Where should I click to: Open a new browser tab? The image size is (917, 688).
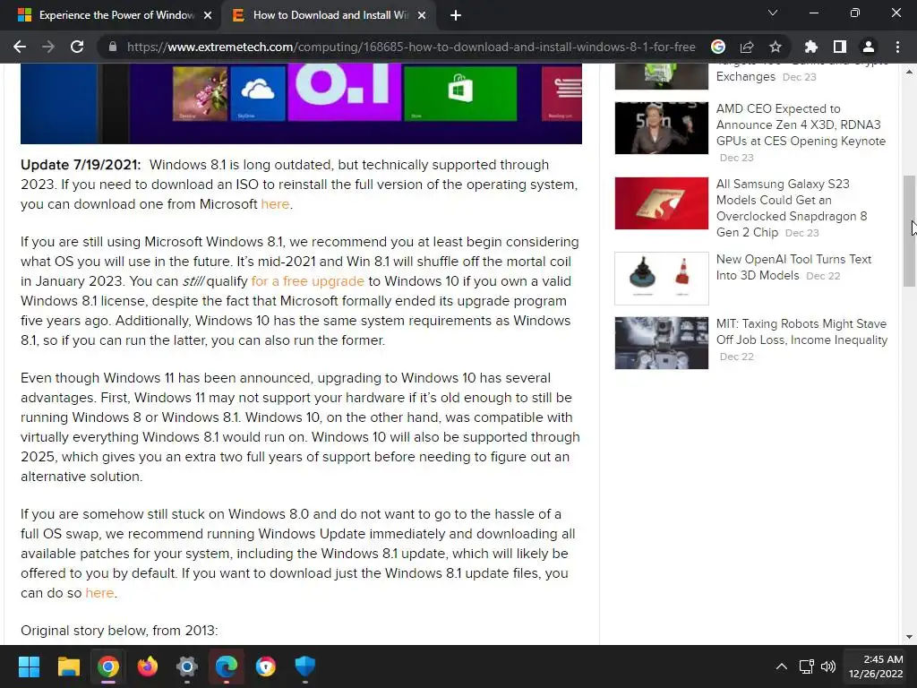click(x=456, y=16)
